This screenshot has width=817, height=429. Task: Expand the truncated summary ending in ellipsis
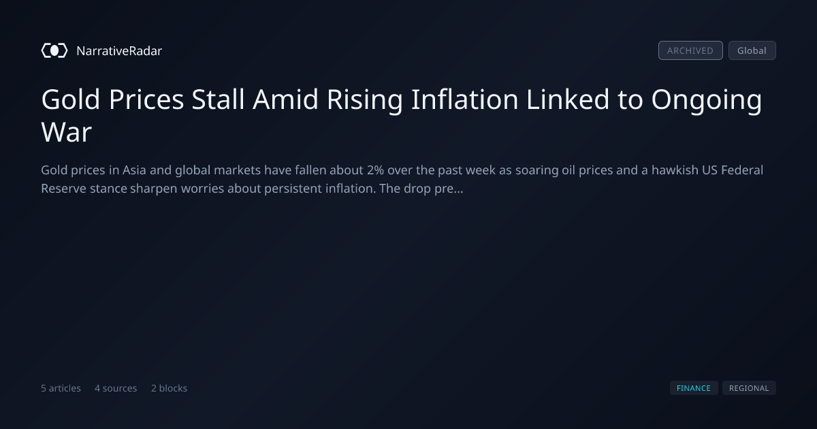tap(449, 189)
